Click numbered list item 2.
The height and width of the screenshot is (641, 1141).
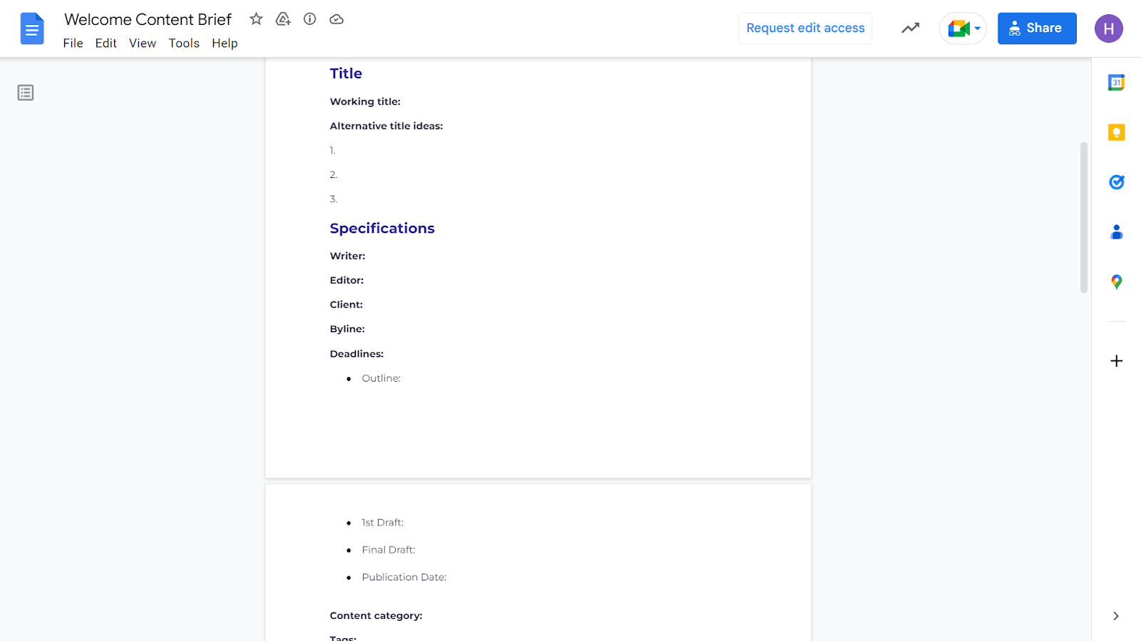point(333,174)
